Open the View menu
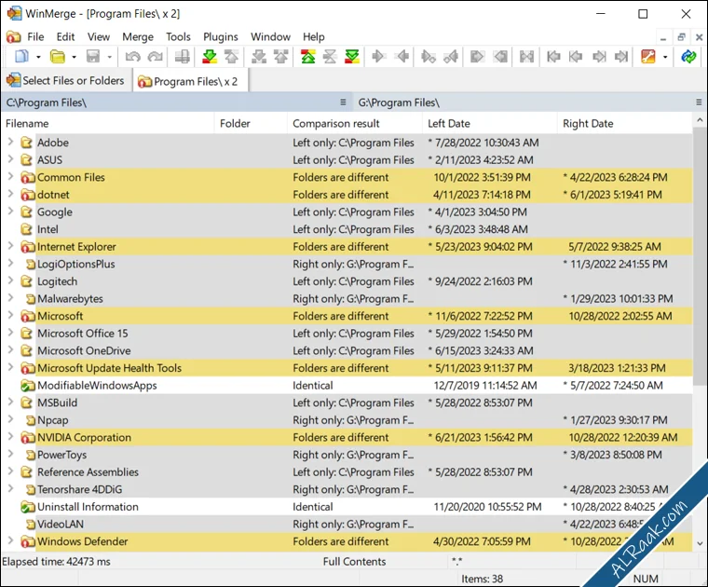Viewport: 708px width, 587px height. pos(99,36)
